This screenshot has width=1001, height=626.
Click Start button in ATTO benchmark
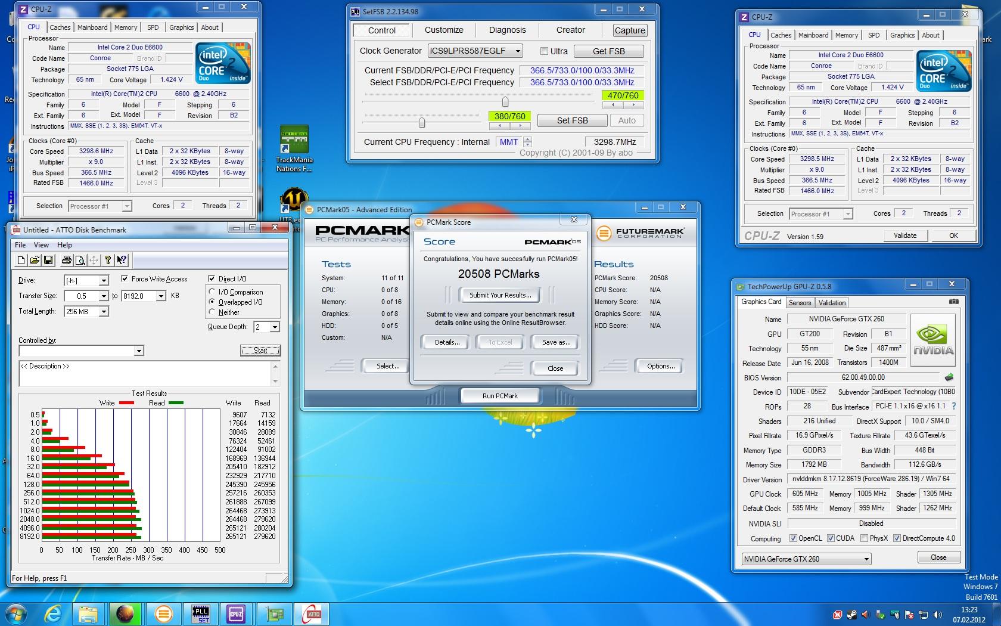point(260,351)
